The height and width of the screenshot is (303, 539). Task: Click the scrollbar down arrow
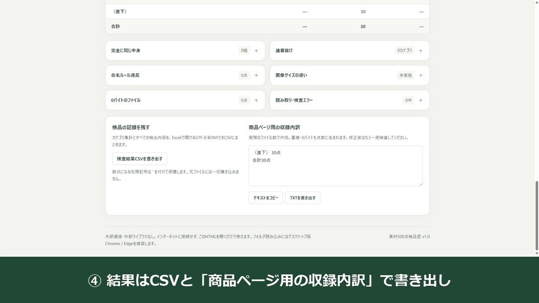tap(536, 254)
